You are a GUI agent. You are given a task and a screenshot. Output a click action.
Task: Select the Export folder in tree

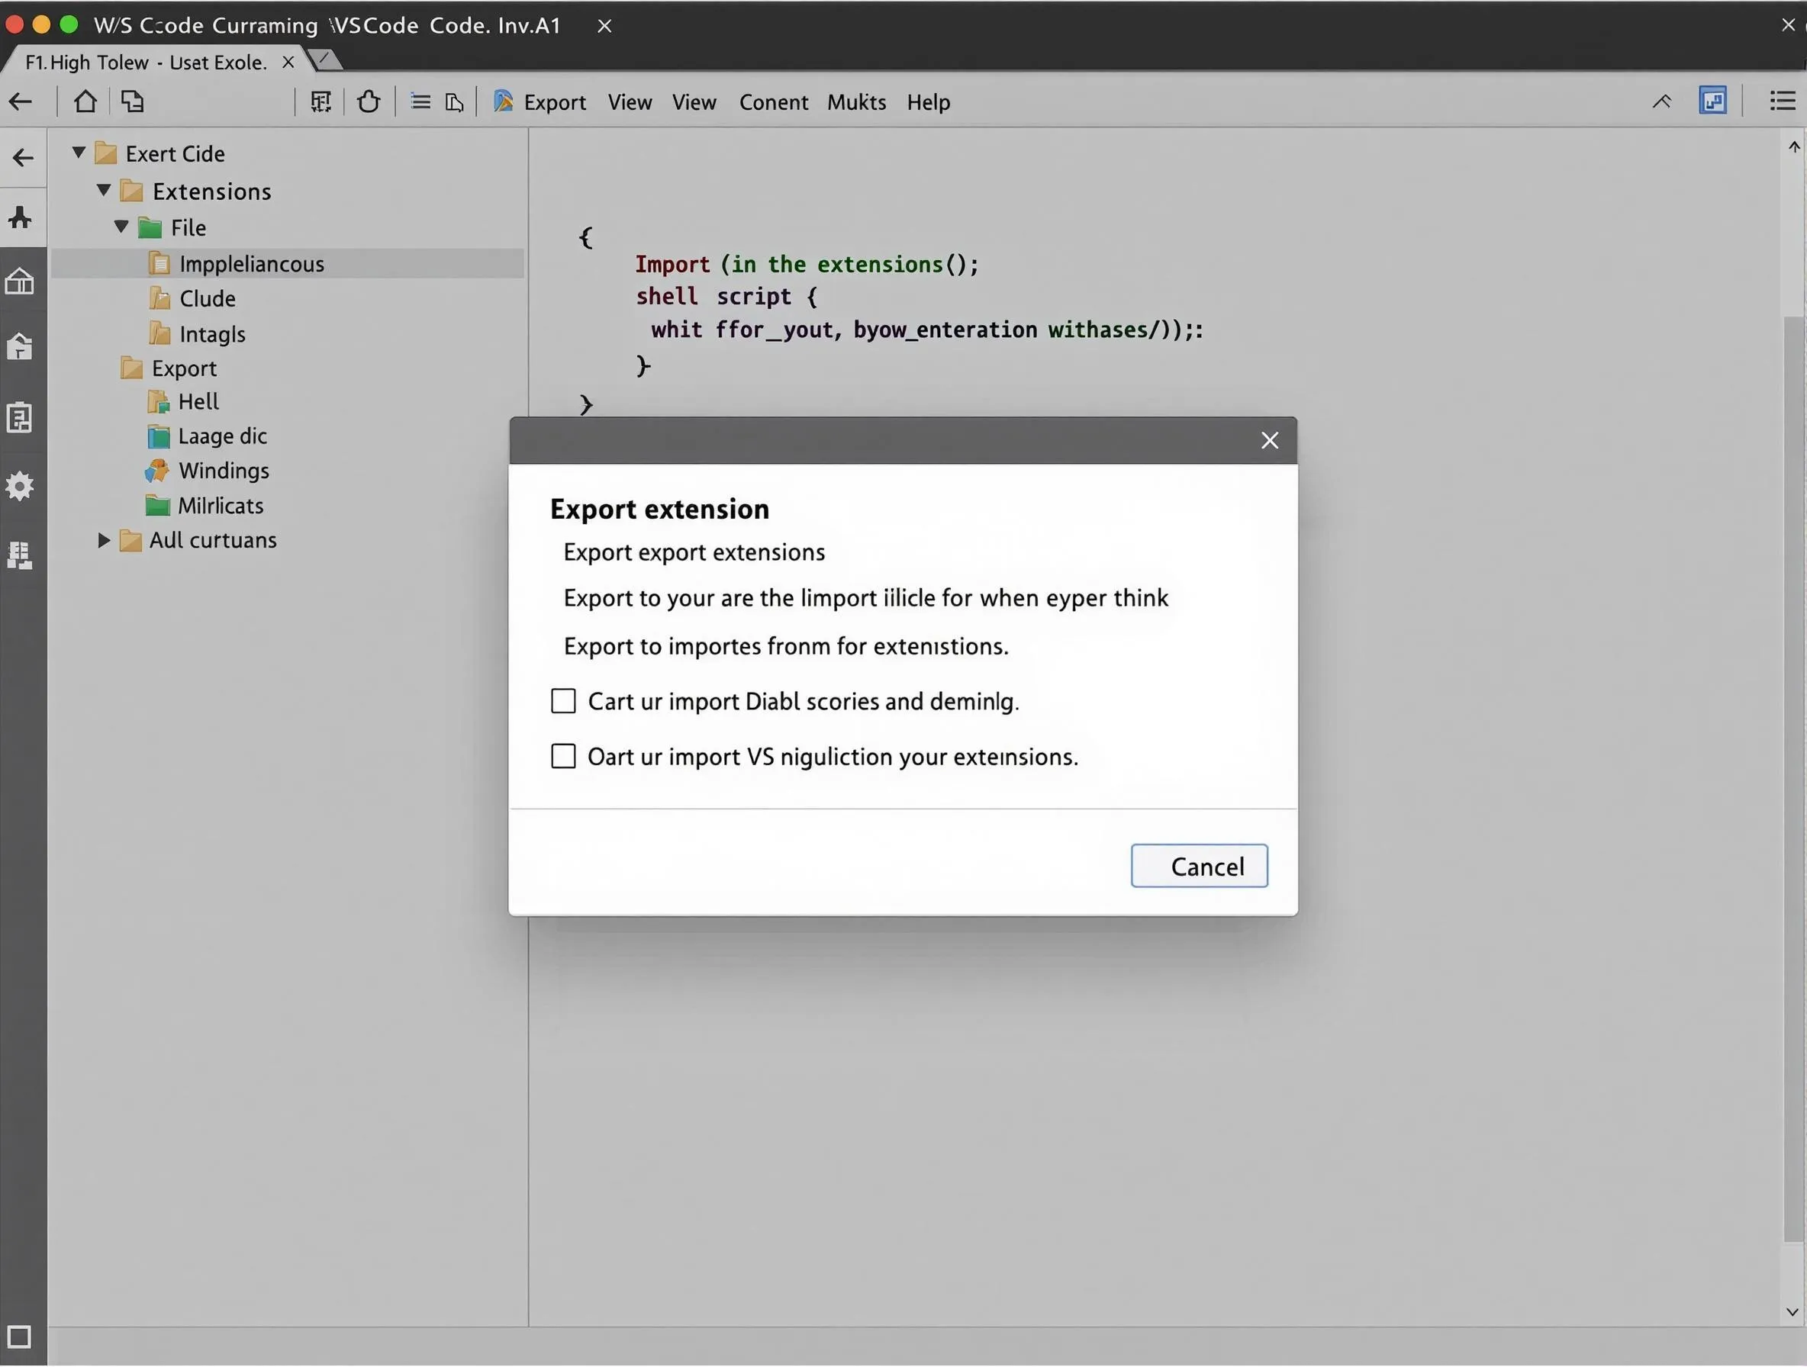(184, 369)
